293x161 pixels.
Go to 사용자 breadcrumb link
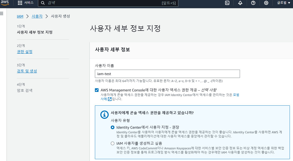[x=37, y=16]
